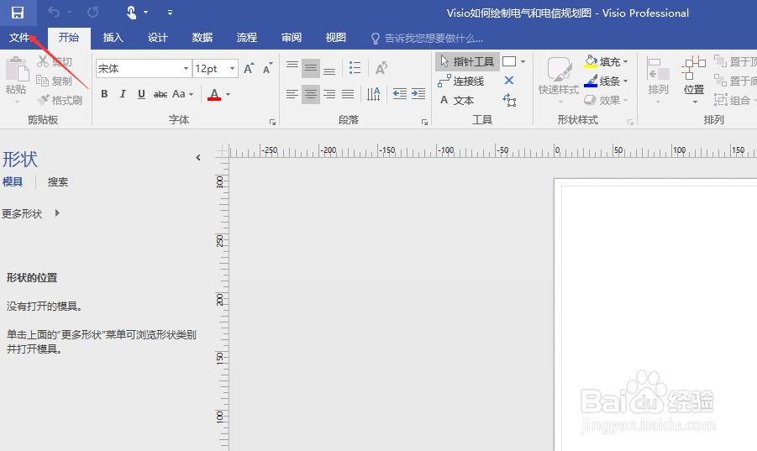Viewport: 757px width, 451px height.
Task: Open the 效果 effects dropdown
Action: [x=606, y=100]
